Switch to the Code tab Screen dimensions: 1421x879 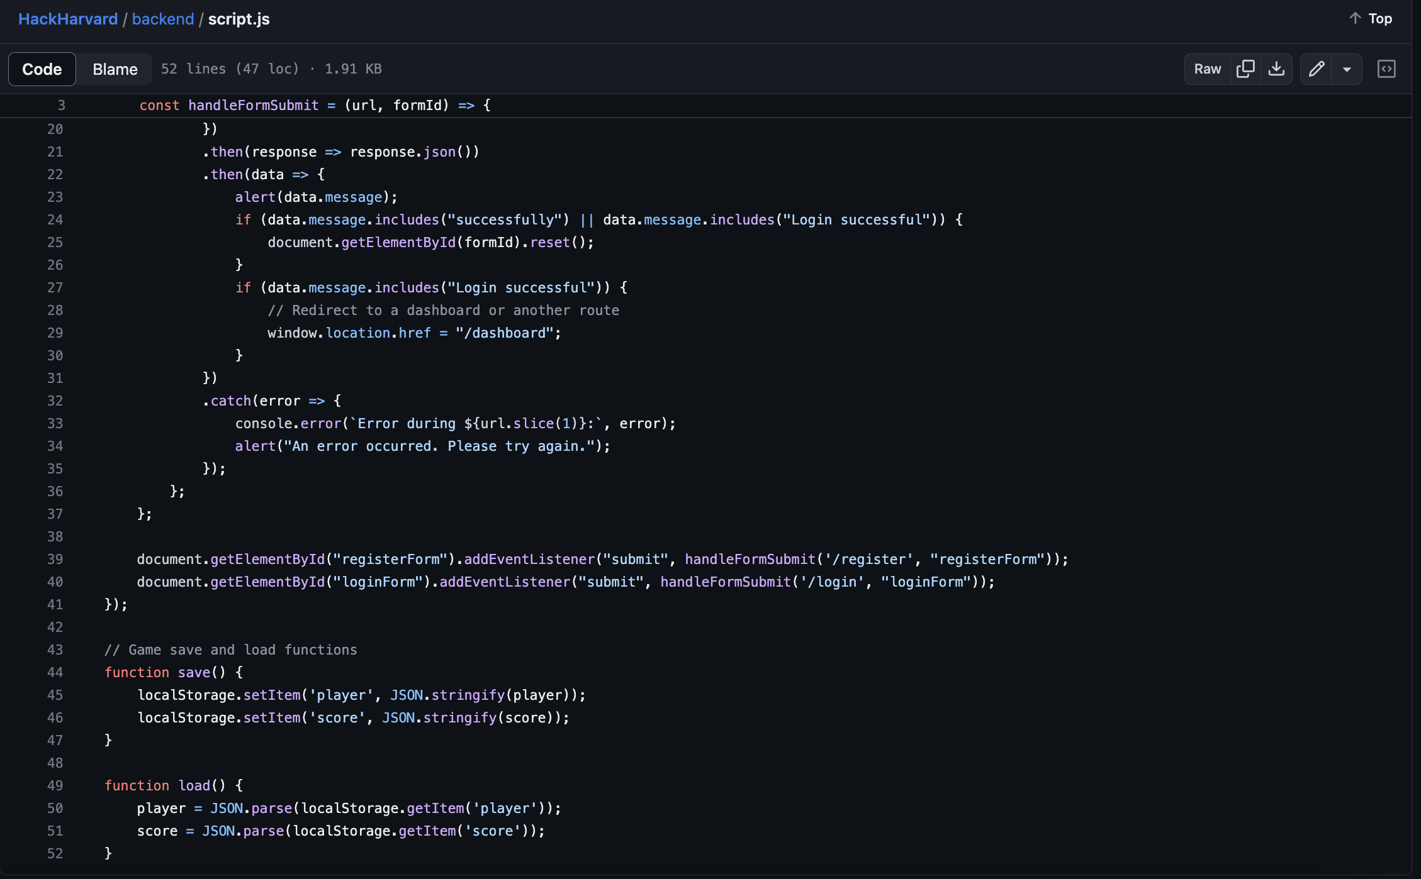coord(42,69)
